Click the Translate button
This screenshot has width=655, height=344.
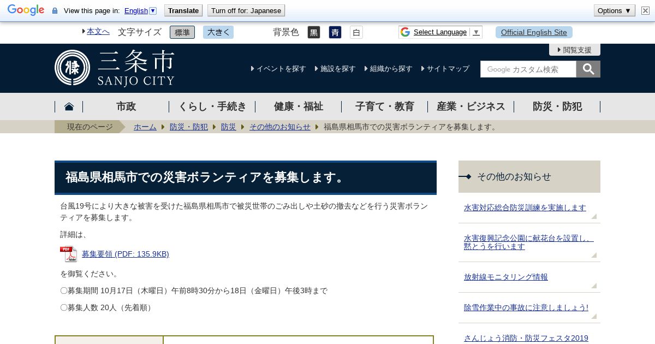[183, 10]
